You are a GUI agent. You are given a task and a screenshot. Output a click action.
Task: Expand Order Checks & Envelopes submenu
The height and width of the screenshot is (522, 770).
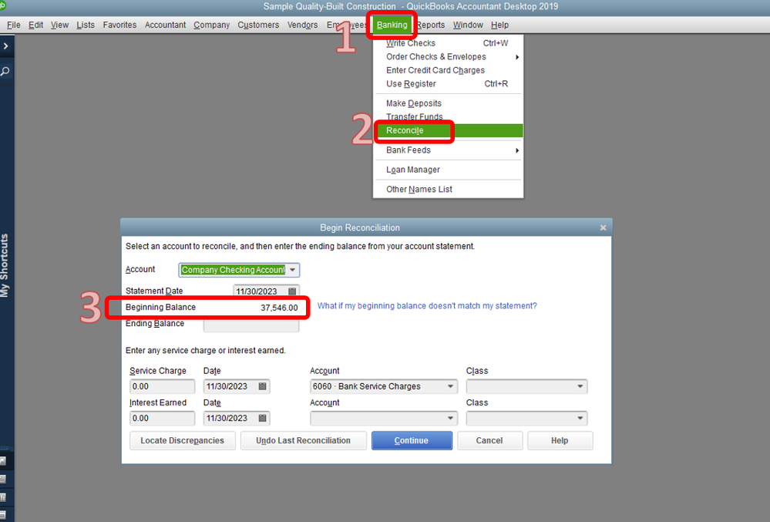click(448, 57)
